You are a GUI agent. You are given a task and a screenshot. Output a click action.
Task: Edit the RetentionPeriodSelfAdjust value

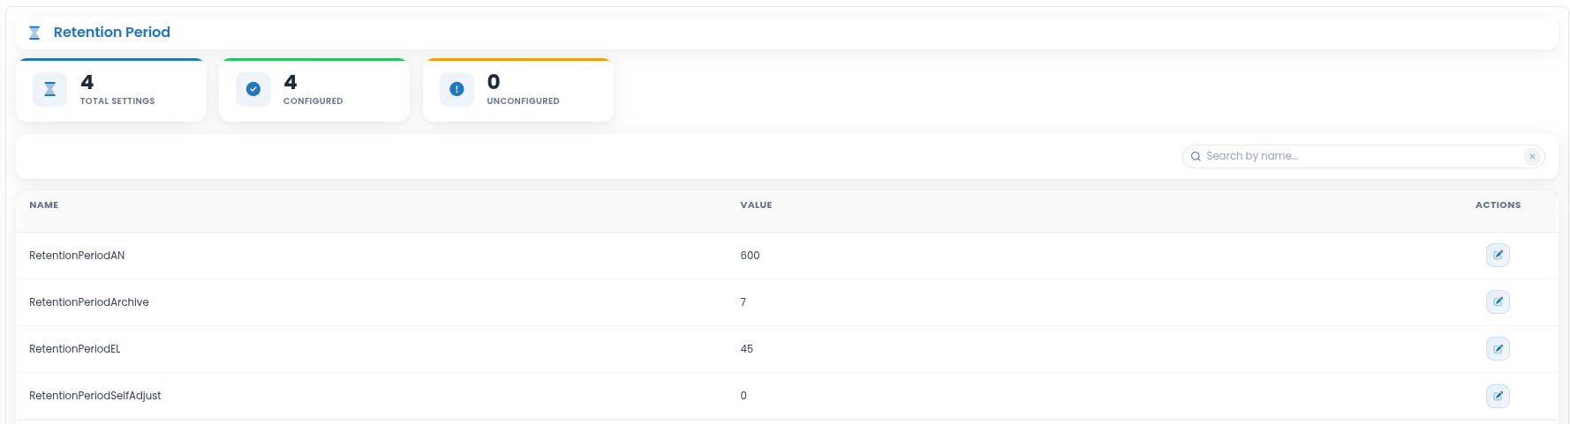pos(1498,395)
